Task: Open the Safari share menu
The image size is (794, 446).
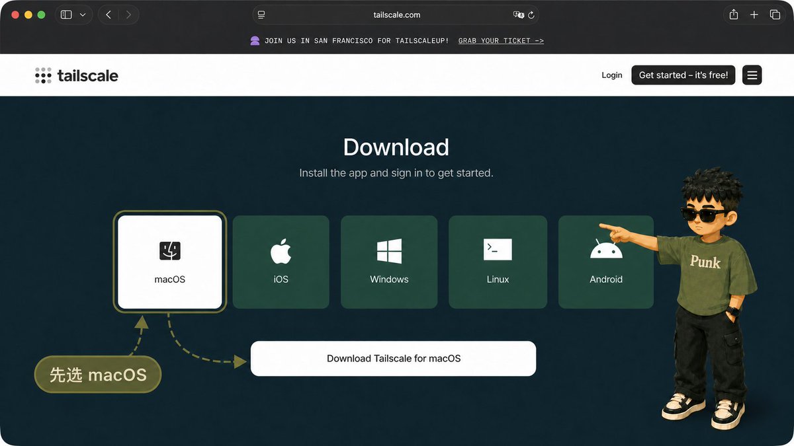Action: click(x=733, y=15)
